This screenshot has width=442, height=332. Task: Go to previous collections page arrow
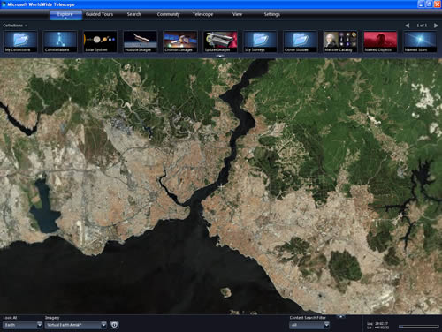(x=408, y=26)
